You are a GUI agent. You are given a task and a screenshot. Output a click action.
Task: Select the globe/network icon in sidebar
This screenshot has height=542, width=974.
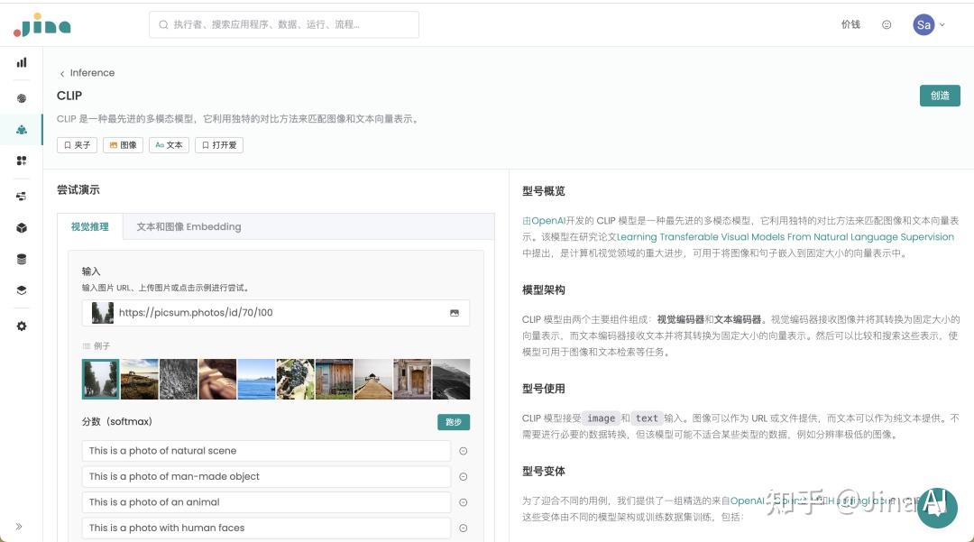(x=22, y=97)
